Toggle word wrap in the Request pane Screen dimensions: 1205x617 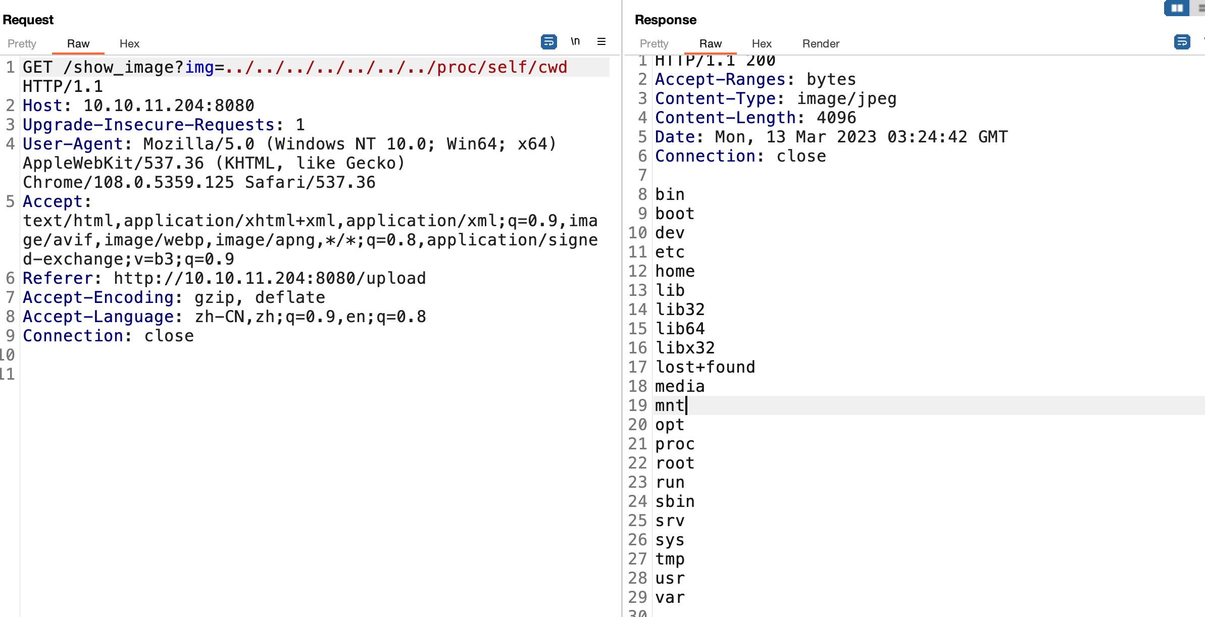point(548,41)
